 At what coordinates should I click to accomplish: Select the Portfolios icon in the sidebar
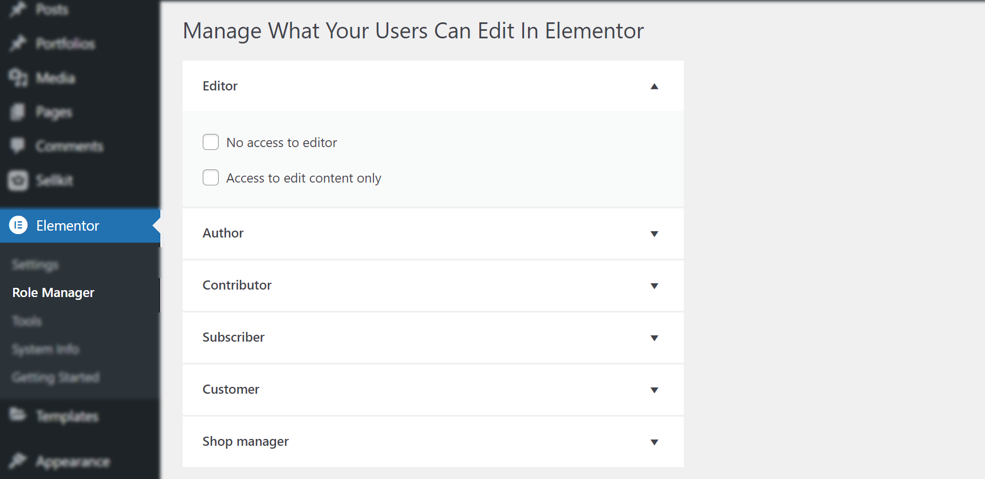[x=18, y=43]
